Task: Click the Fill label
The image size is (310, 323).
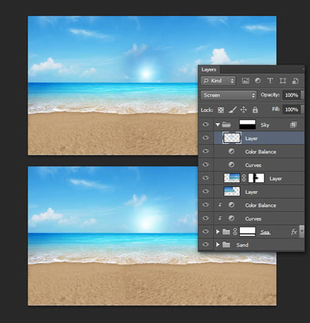Action: (x=276, y=109)
